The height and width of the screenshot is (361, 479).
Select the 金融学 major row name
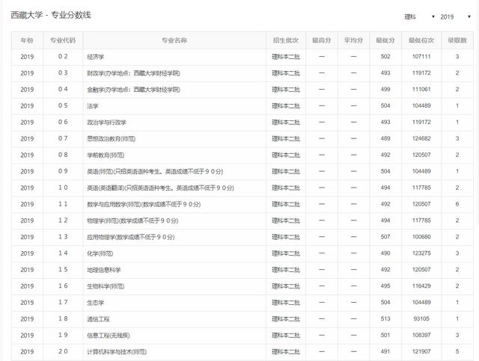coord(133,90)
